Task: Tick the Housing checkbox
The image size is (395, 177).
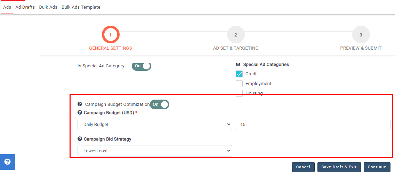Action: 239,93
